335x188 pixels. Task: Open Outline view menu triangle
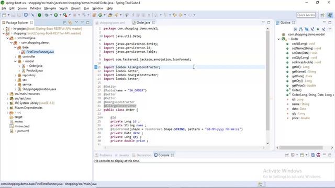[x=330, y=29]
